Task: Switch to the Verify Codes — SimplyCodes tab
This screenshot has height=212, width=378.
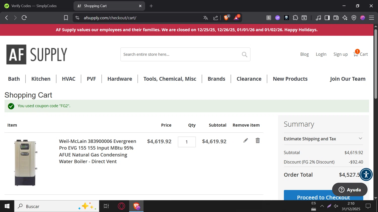Action: coord(34,6)
